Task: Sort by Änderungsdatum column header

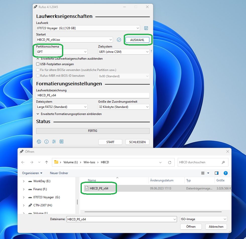Action: (x=166, y=180)
